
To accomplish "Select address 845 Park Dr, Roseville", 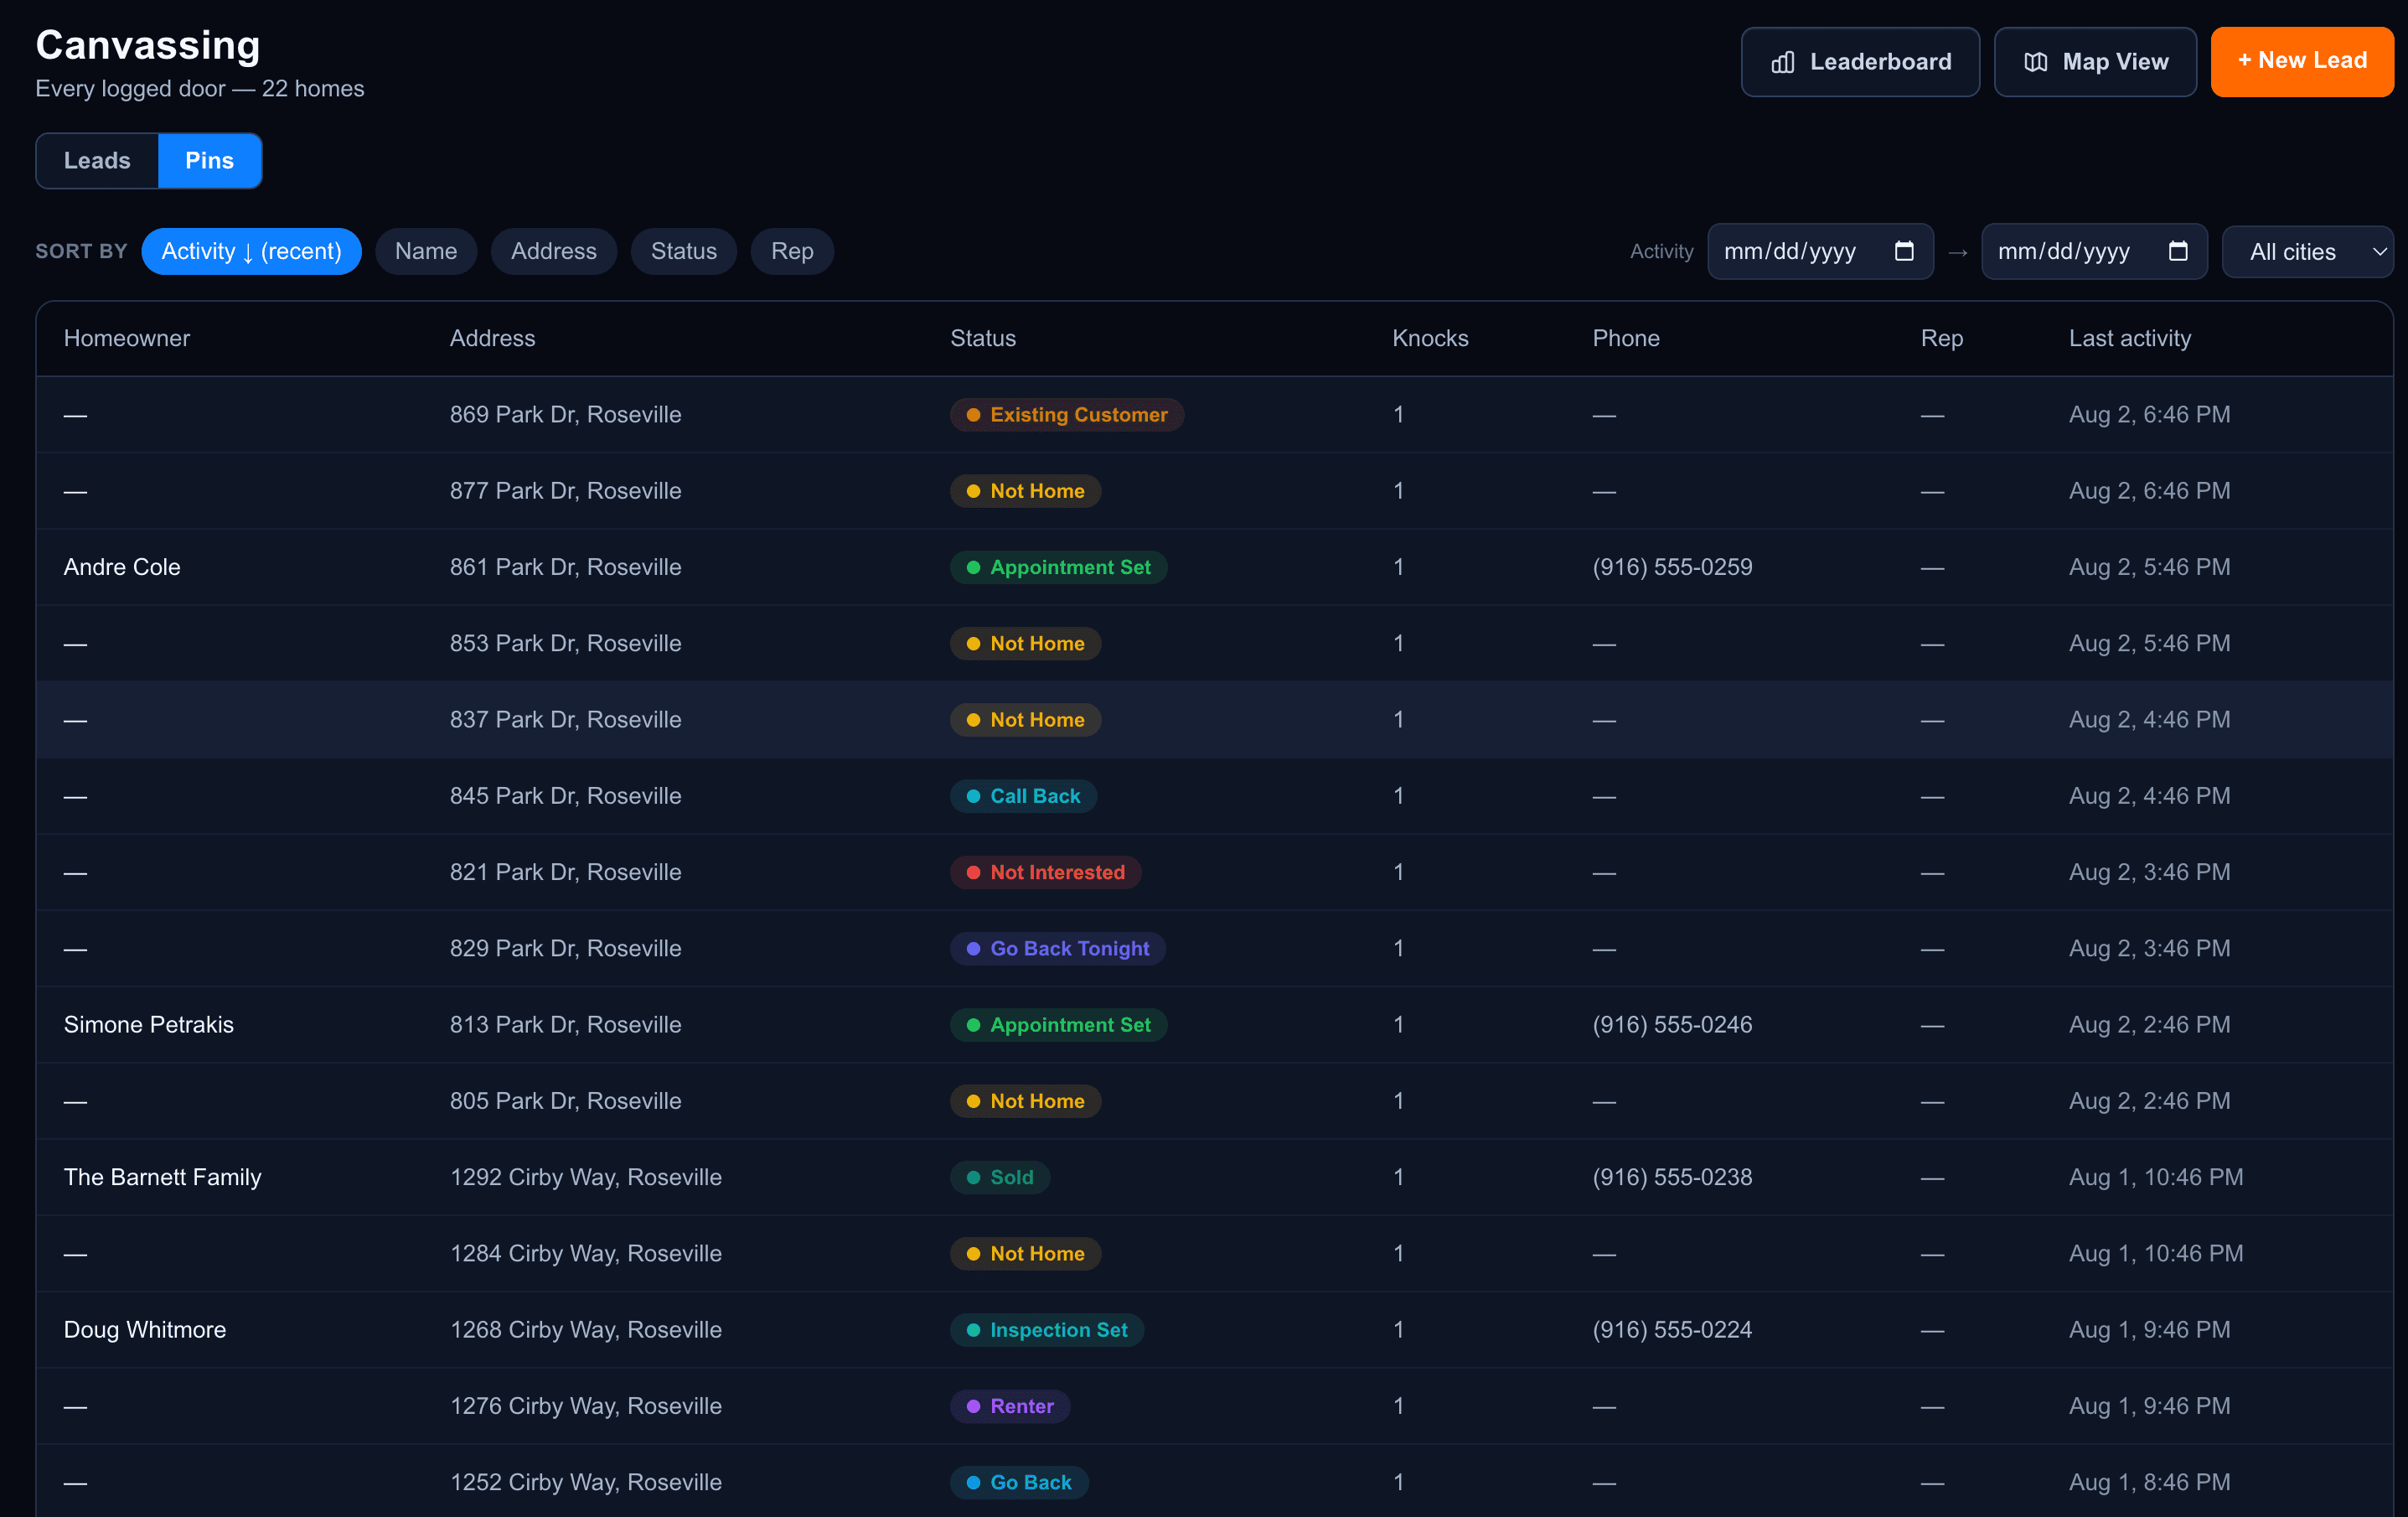I will pyautogui.click(x=565, y=796).
